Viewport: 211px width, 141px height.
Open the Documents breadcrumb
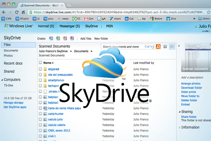point(81,51)
